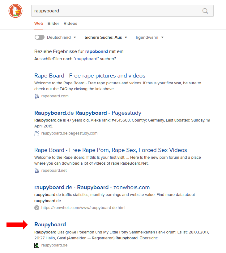Select the Web tab
The image size is (226, 253).
tap(39, 23)
